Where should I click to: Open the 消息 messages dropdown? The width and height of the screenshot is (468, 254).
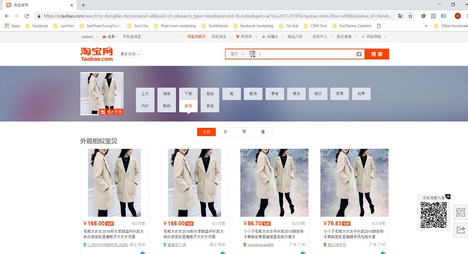click(x=110, y=37)
